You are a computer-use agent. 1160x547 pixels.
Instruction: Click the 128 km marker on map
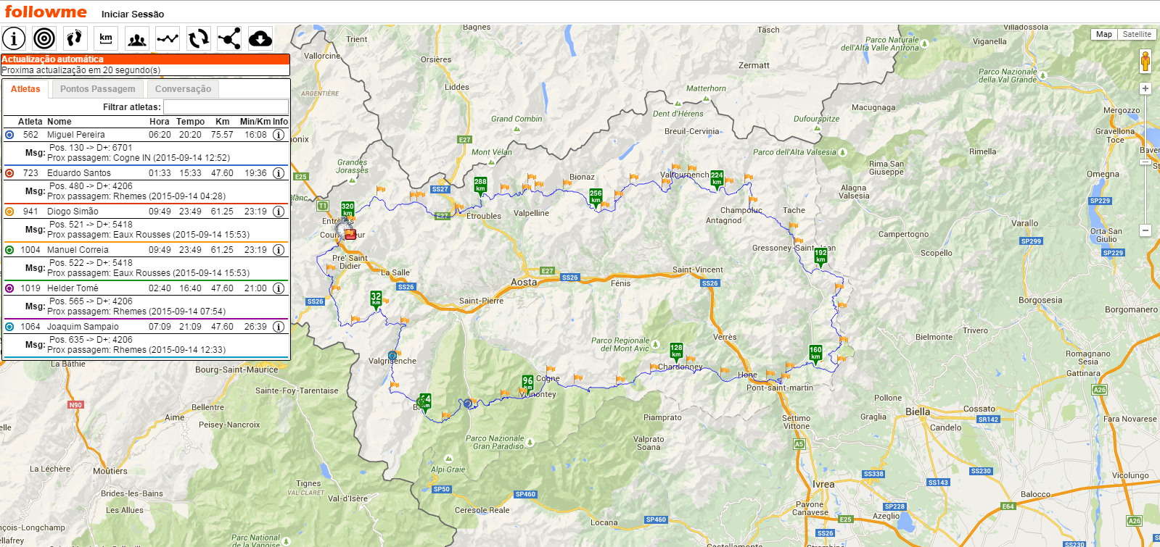[x=676, y=351]
